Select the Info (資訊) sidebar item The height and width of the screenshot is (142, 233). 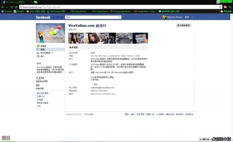coord(50,49)
